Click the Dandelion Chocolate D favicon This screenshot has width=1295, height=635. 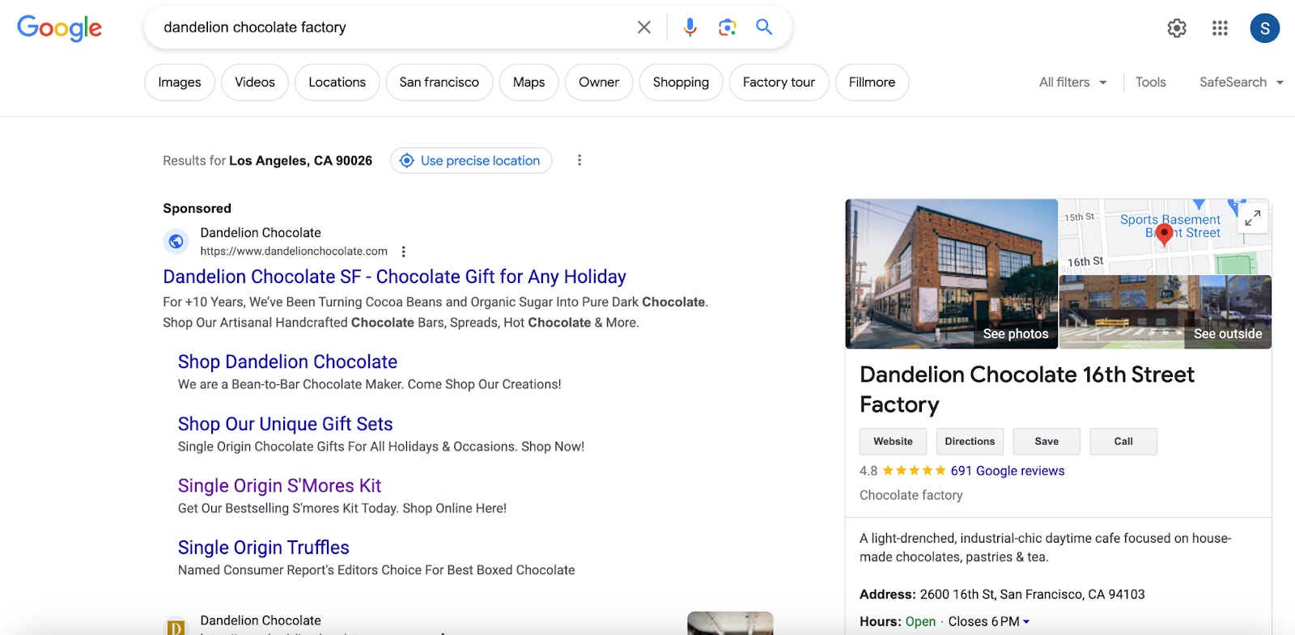(x=176, y=627)
